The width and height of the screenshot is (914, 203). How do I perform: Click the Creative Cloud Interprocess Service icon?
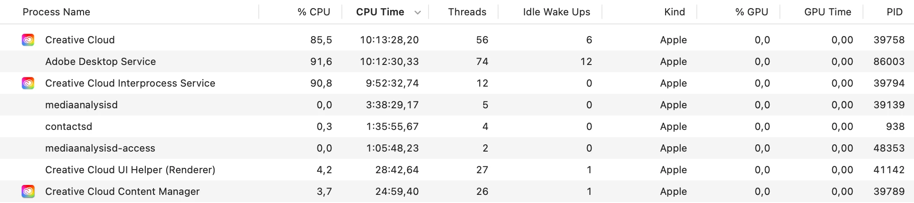point(28,83)
